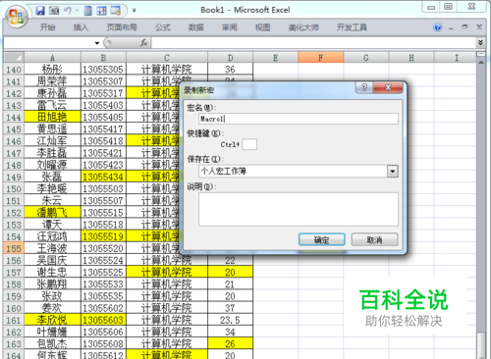Open Customize Quick Access Toolbar dropdown
Viewport: 491px width, 359px height.
pyautogui.click(x=135, y=11)
